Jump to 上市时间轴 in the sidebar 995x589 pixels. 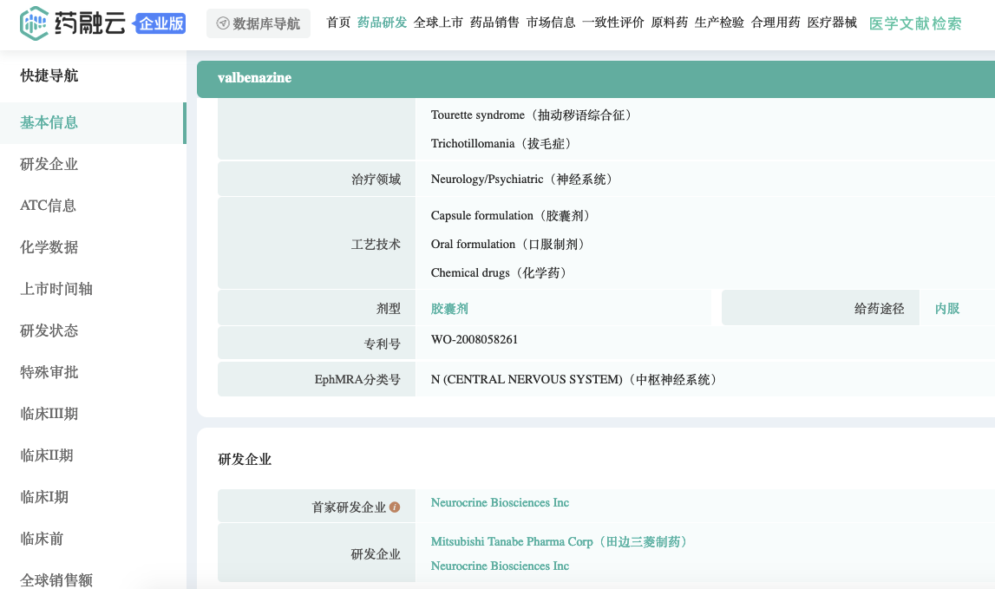coord(56,289)
